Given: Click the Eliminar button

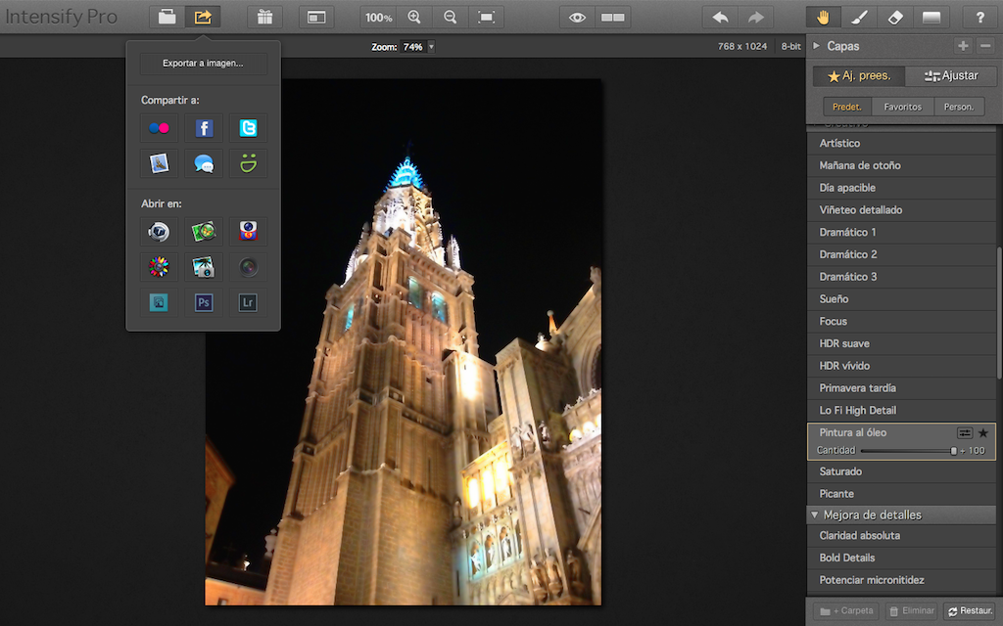Looking at the screenshot, I should [912, 611].
